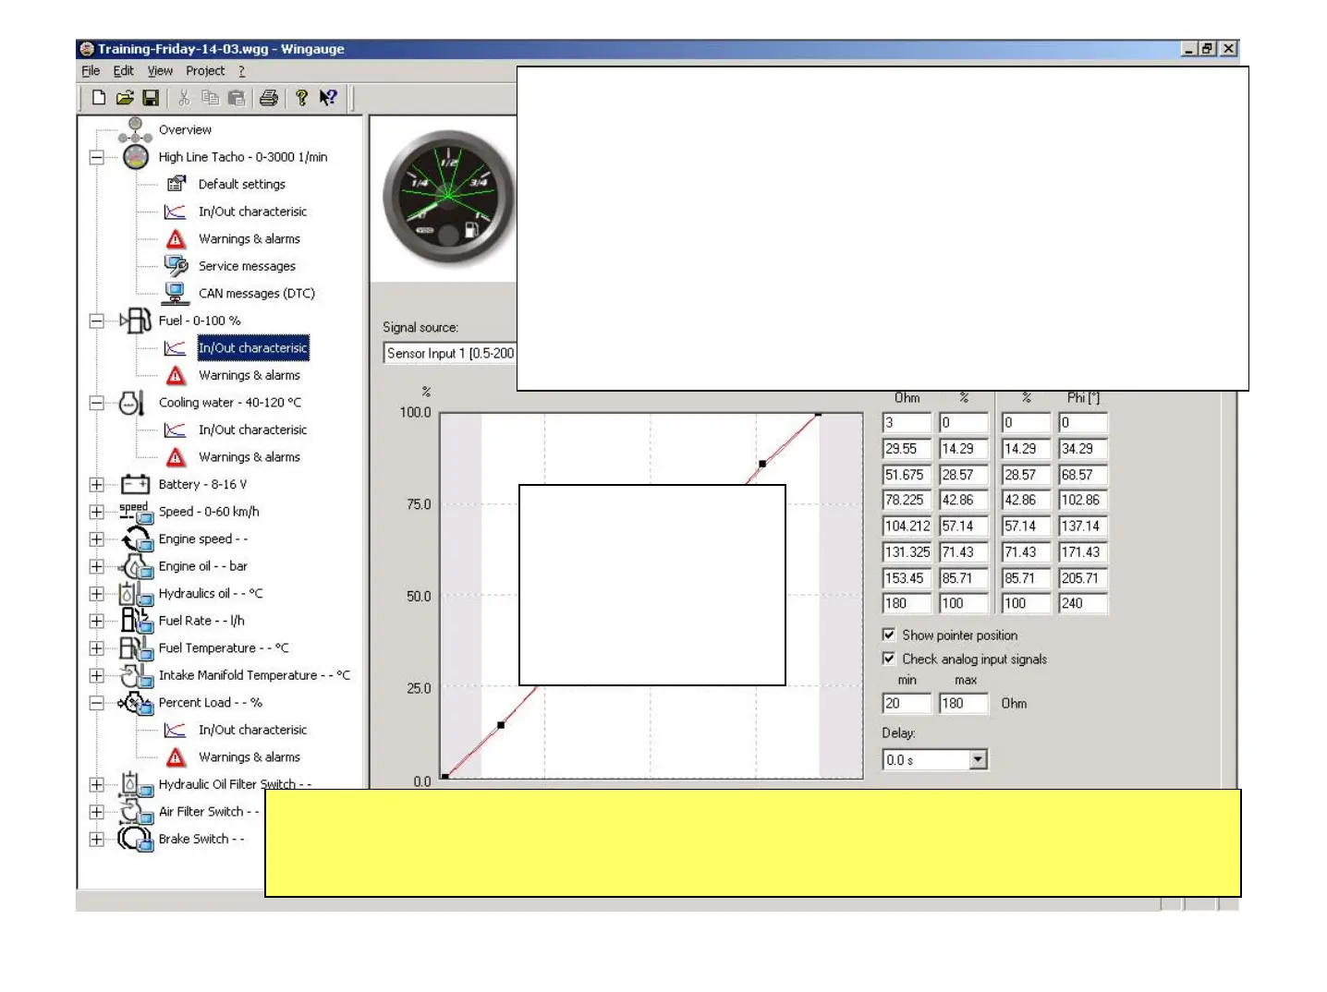Open the File menu

point(91,71)
